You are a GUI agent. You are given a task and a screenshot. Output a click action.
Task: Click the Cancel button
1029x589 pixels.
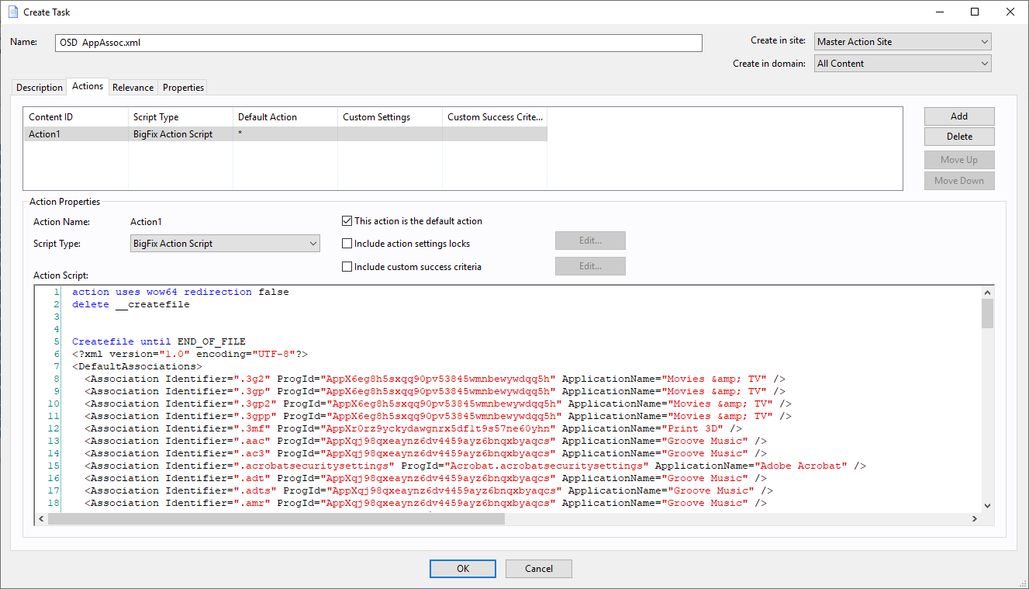[x=539, y=569]
